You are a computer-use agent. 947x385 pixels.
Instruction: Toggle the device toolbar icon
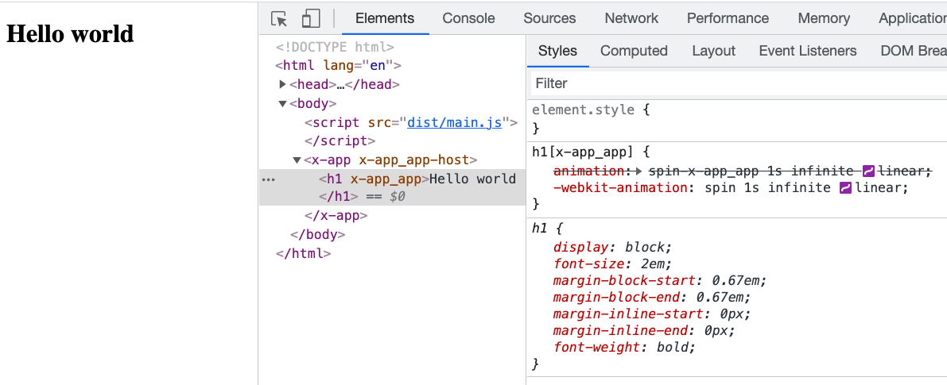click(x=310, y=19)
